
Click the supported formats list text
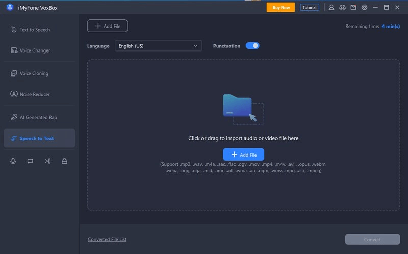(244, 167)
